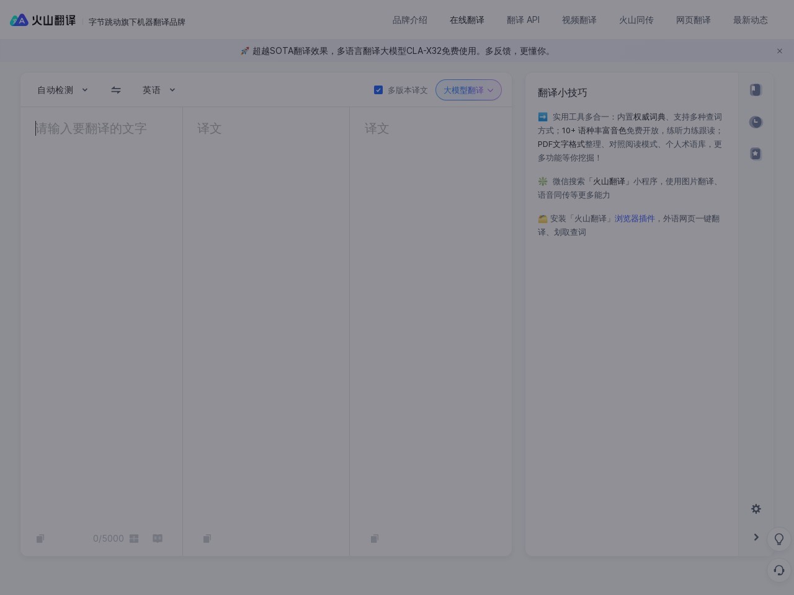Open 最新动态 nav item
This screenshot has height=595, width=794.
(x=751, y=20)
